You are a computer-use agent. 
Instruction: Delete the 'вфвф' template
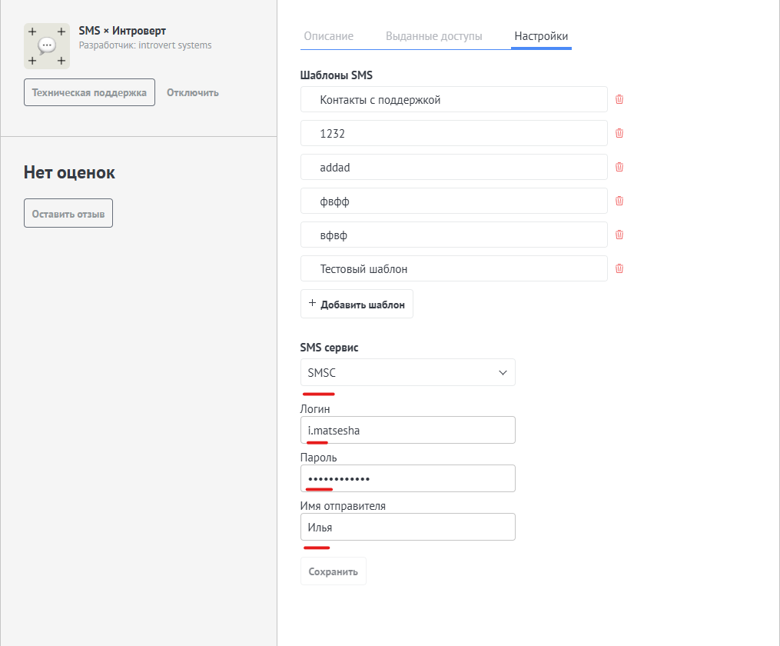(x=619, y=235)
